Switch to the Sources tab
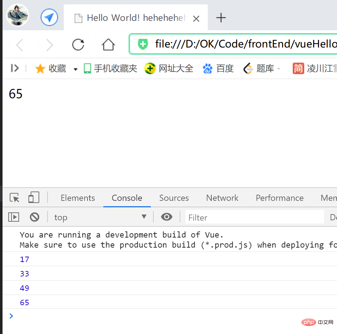 174,198
